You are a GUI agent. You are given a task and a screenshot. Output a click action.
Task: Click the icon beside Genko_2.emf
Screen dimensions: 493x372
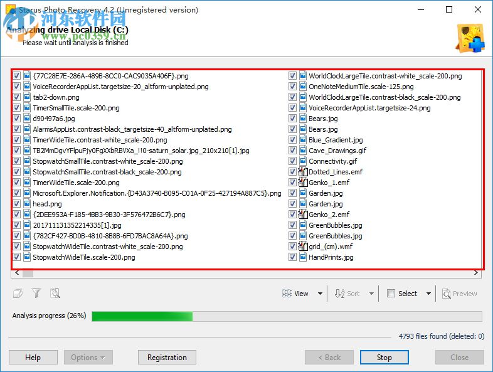[x=303, y=215]
